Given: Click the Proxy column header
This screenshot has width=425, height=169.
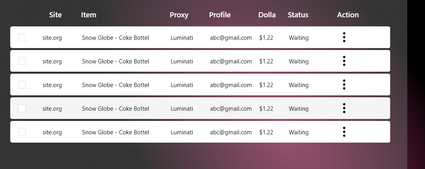Looking at the screenshot, I should point(179,15).
